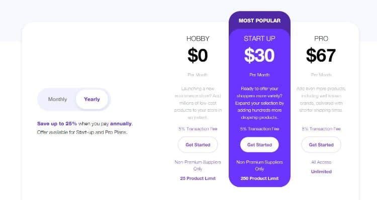Click 'All Access' under the Pro plan

[x=321, y=162]
